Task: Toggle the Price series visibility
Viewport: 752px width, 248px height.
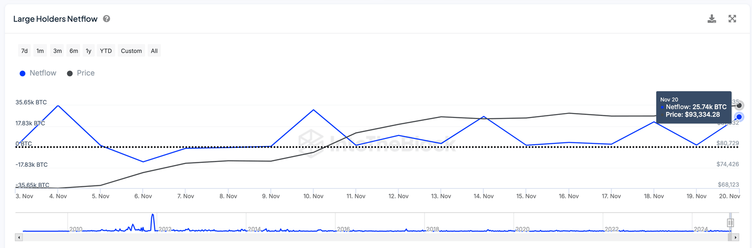Action: [81, 73]
